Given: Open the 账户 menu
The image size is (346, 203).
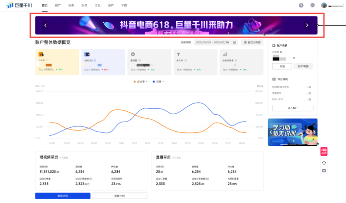Looking at the screenshot, I should click(x=111, y=6).
